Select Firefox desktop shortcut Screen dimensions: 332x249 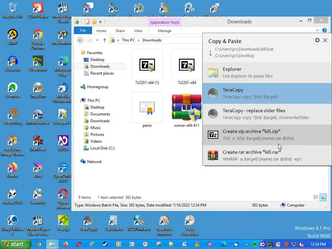tap(13, 170)
